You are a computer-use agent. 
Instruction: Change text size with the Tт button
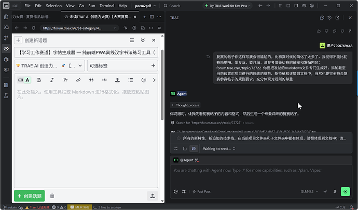click(65, 80)
